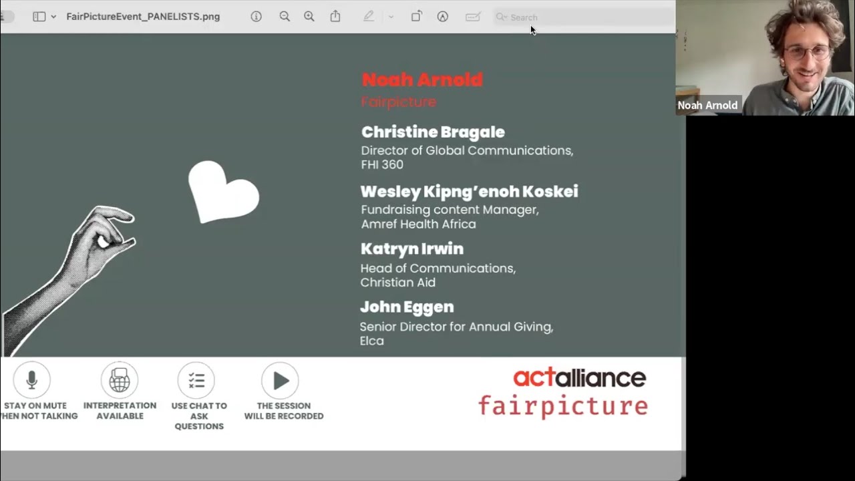The height and width of the screenshot is (481, 855).
Task: Toggle the Markup toolbar icon
Action: click(x=442, y=17)
